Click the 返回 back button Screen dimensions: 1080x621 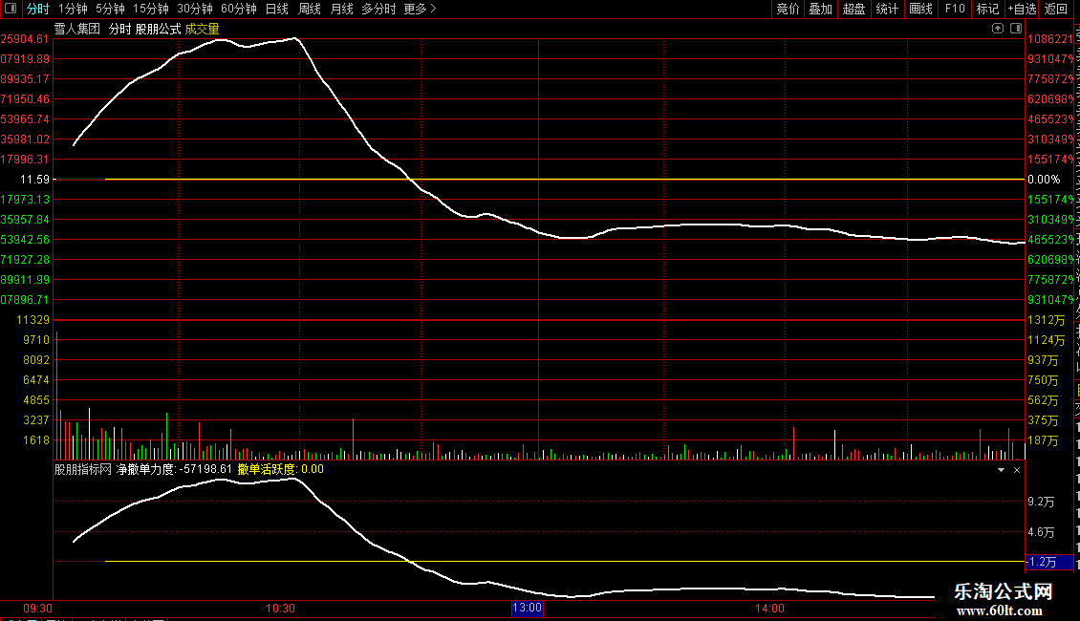click(x=1055, y=9)
